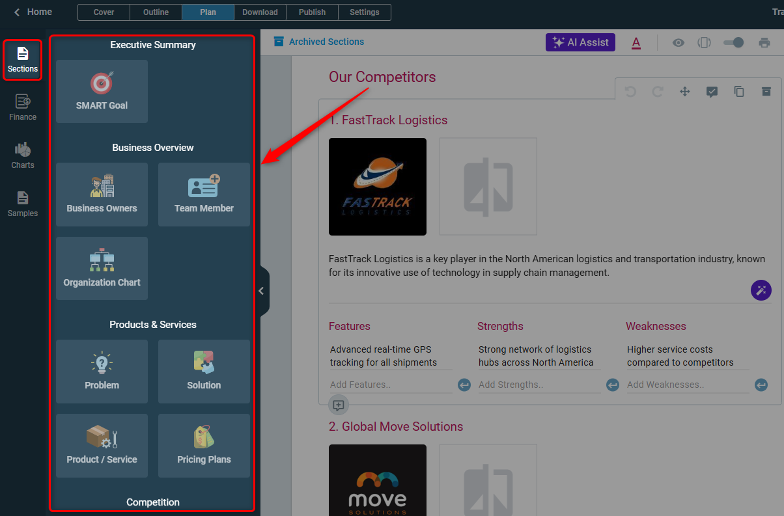The image size is (784, 516).
Task: Click the purple magic wand AI button
Action: pyautogui.click(x=761, y=290)
